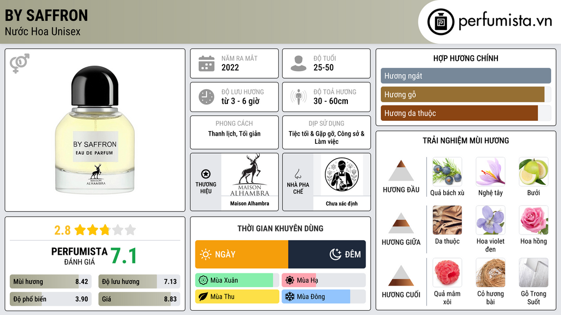
Task: Open the By Saffron bottle image
Action: click(95, 130)
